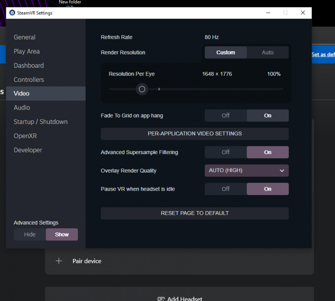Open the OpenXR settings page

[25, 136]
